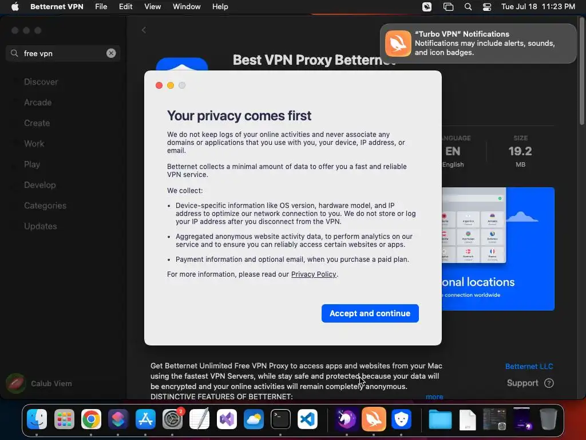
Task: Open Visual Studio purple icon in dock
Action: click(x=227, y=419)
